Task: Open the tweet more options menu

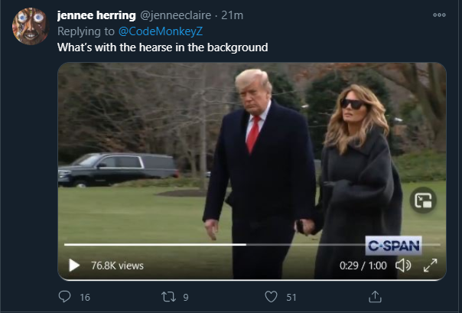Action: (438, 15)
